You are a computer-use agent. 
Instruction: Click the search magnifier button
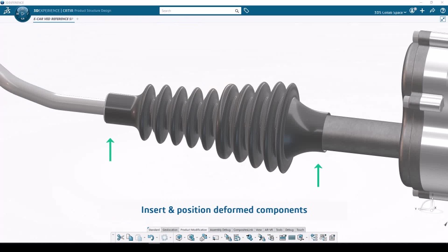(x=237, y=11)
